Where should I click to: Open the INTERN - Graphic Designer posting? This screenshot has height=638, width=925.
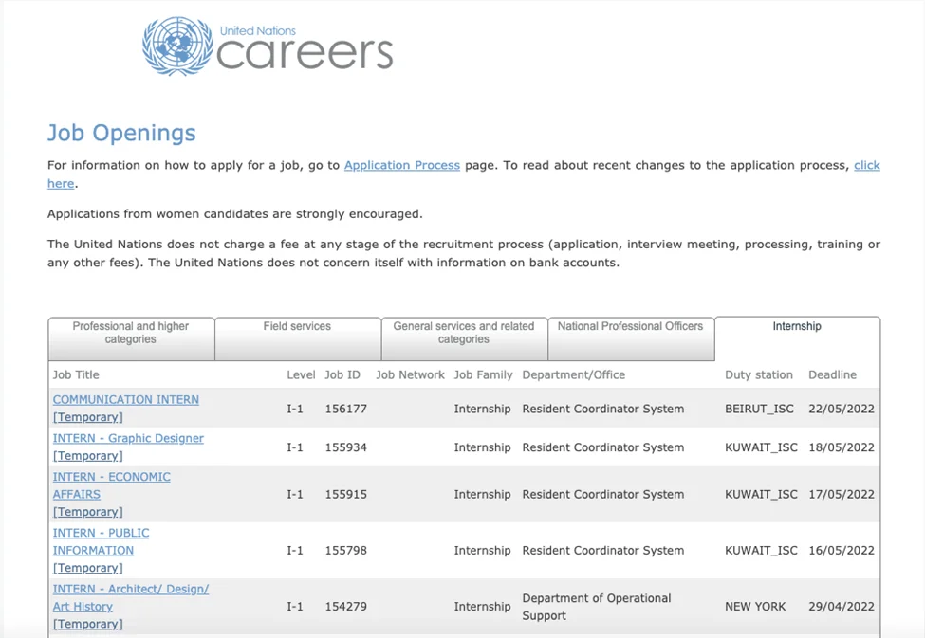(x=128, y=439)
